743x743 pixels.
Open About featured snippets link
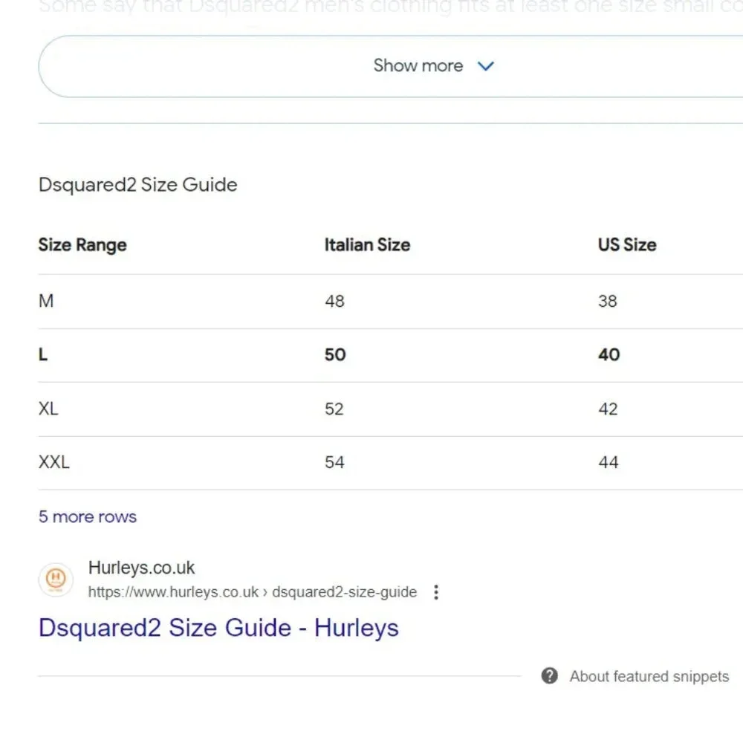click(649, 676)
